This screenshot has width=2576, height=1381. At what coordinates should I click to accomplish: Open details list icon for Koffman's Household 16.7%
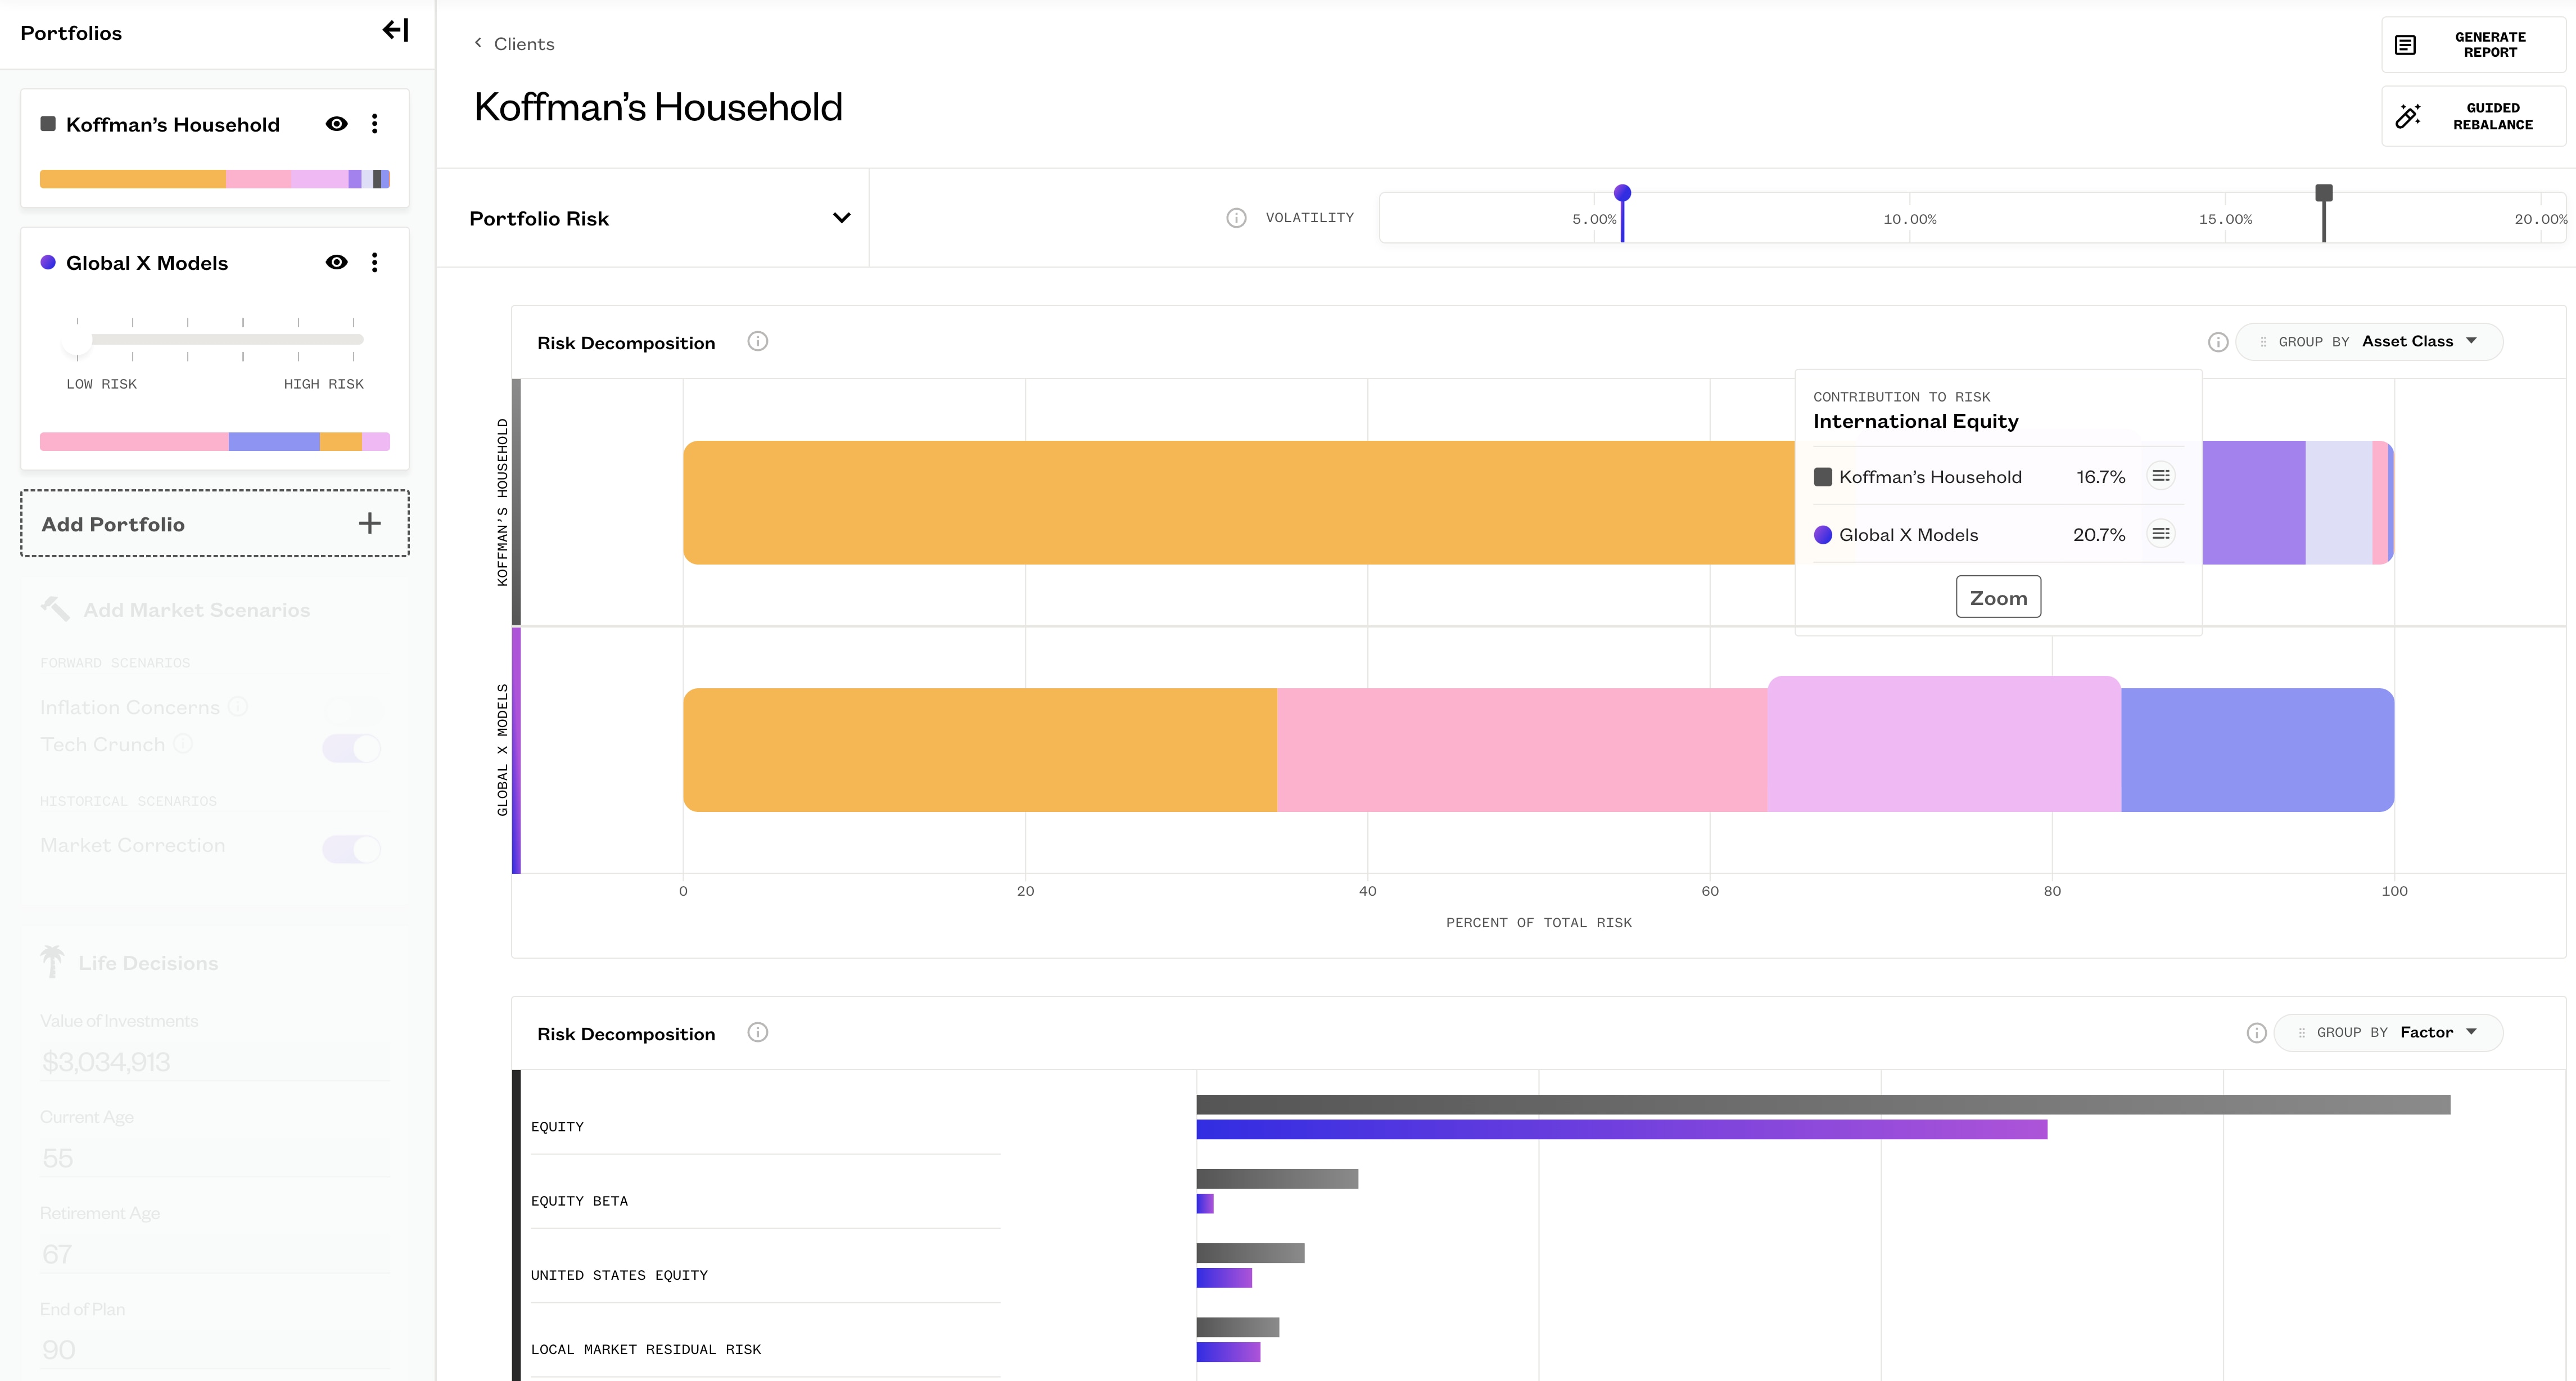(2161, 476)
